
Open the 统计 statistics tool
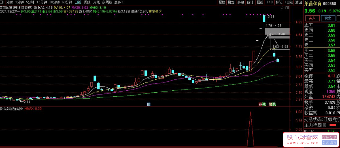coord(250,2)
